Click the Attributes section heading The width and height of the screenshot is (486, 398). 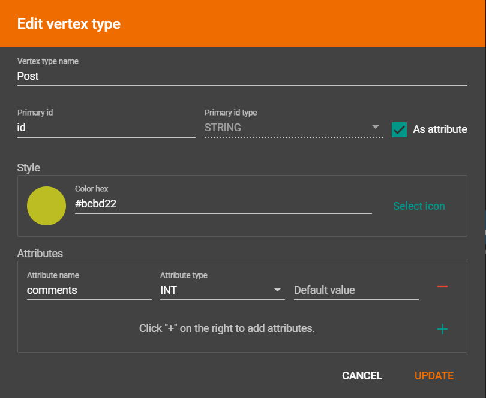point(40,254)
